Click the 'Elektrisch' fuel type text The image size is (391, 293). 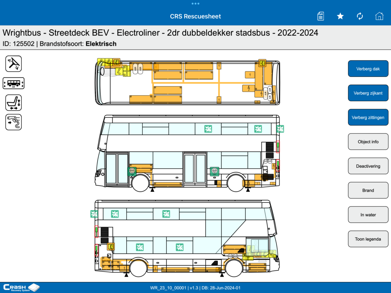click(x=101, y=44)
